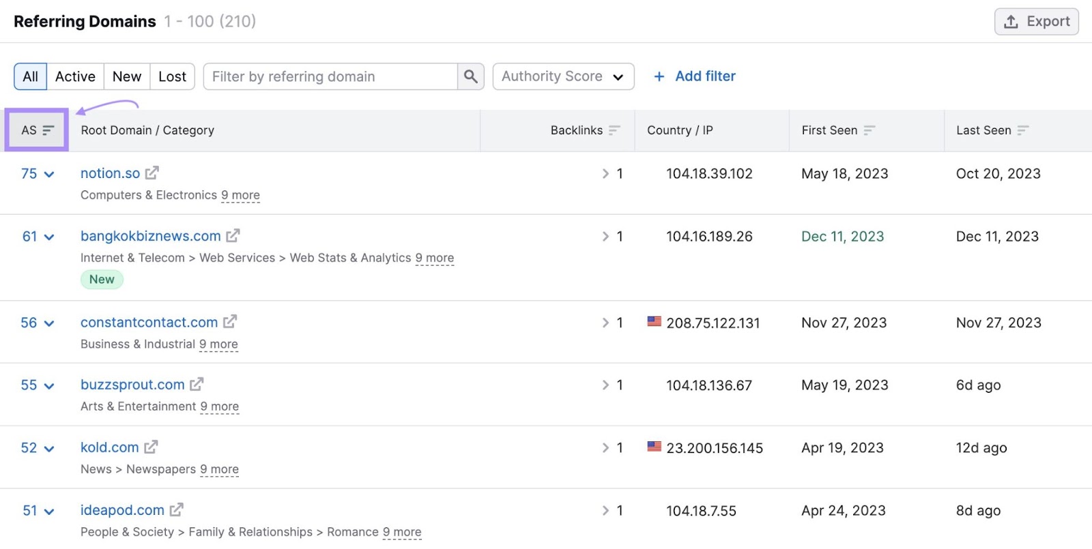Show 9 more categories for ideapod.com
This screenshot has width=1092, height=549.
(x=402, y=532)
